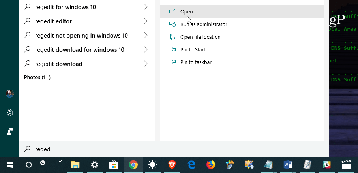The width and height of the screenshot is (358, 173).
Task: Select Pin to Start
Action: (242, 49)
